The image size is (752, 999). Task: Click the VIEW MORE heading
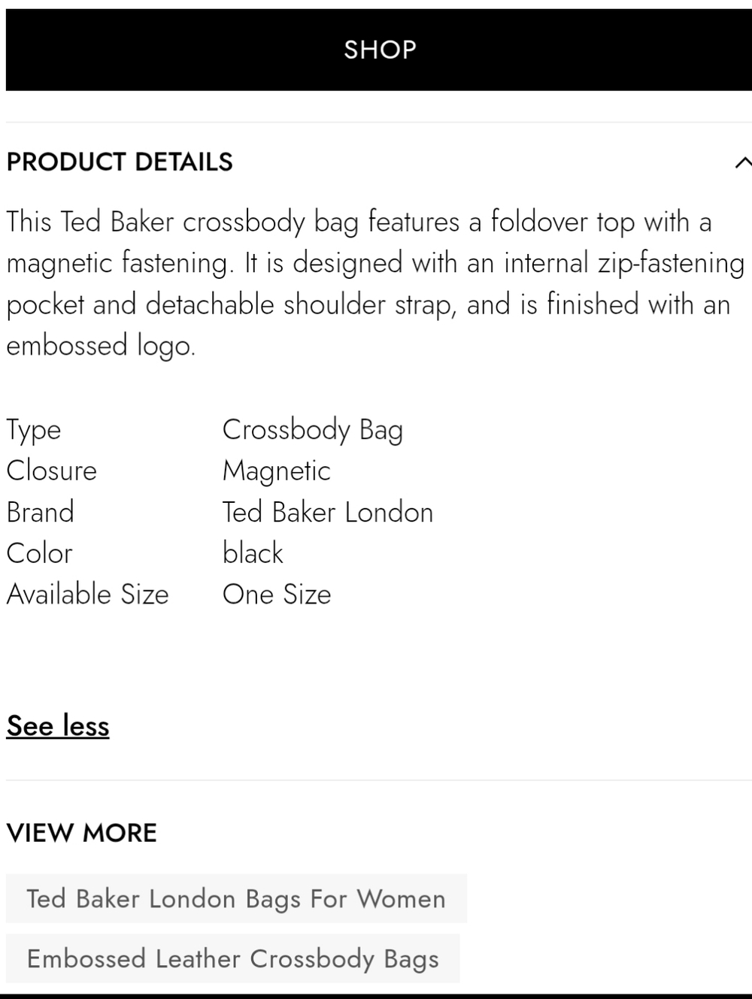coord(81,833)
